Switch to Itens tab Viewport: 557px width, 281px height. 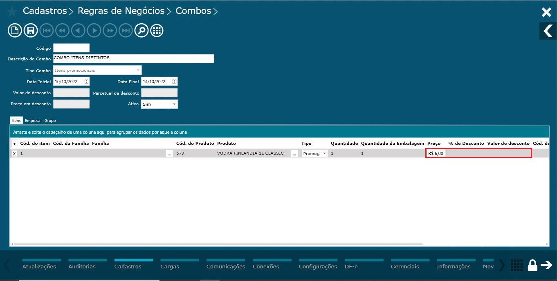[16, 121]
